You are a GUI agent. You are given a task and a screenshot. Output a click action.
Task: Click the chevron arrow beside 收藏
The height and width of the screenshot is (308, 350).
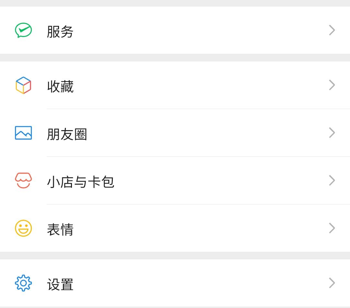pos(332,85)
